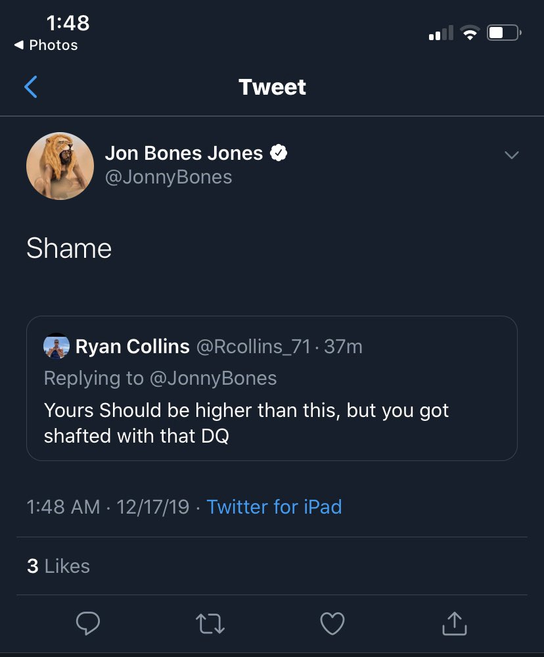This screenshot has height=657, width=544.
Task: Expand tweet options chevron menu
Action: (x=511, y=155)
